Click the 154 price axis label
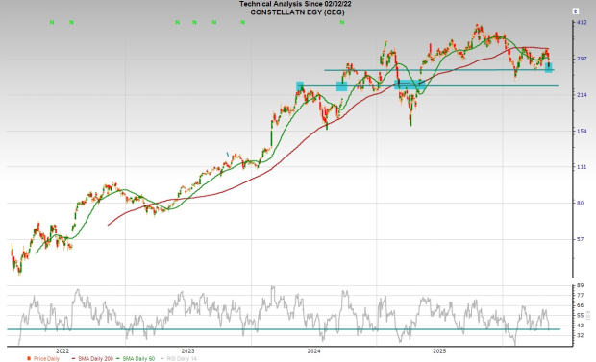The height and width of the screenshot is (362, 596). coord(582,131)
